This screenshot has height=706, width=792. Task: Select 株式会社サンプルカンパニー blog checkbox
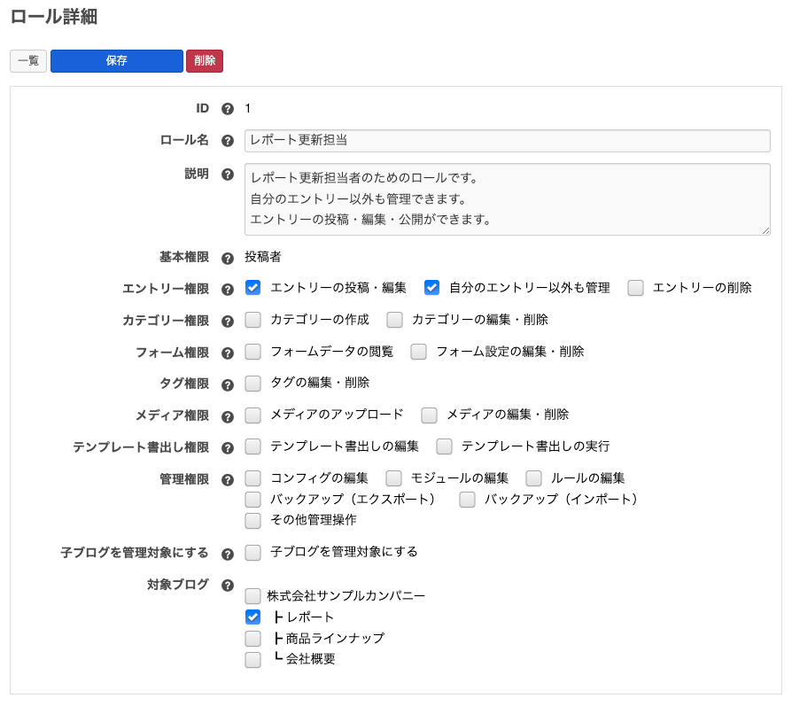tap(253, 596)
